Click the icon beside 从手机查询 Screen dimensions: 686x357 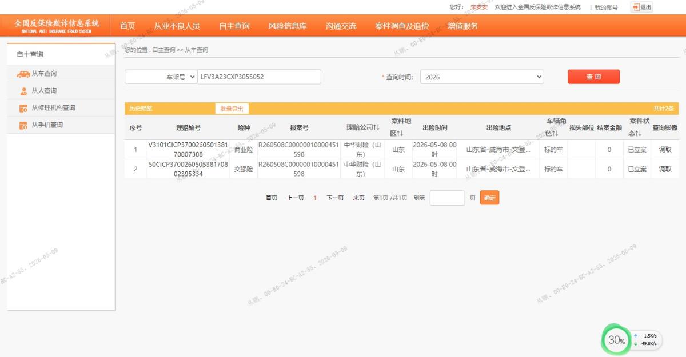tap(23, 125)
